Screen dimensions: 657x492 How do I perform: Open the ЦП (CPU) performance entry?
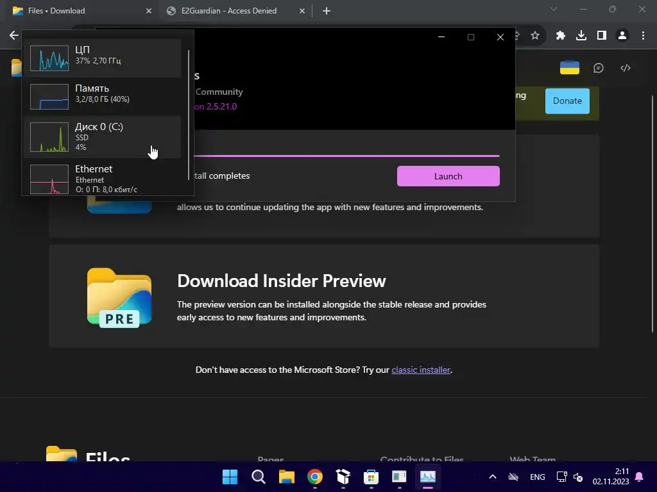103,58
